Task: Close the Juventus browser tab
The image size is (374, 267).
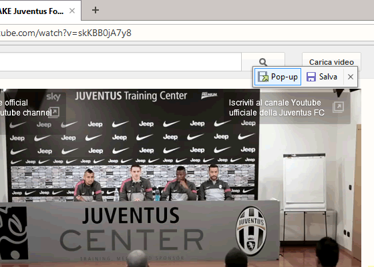Action: [72, 11]
